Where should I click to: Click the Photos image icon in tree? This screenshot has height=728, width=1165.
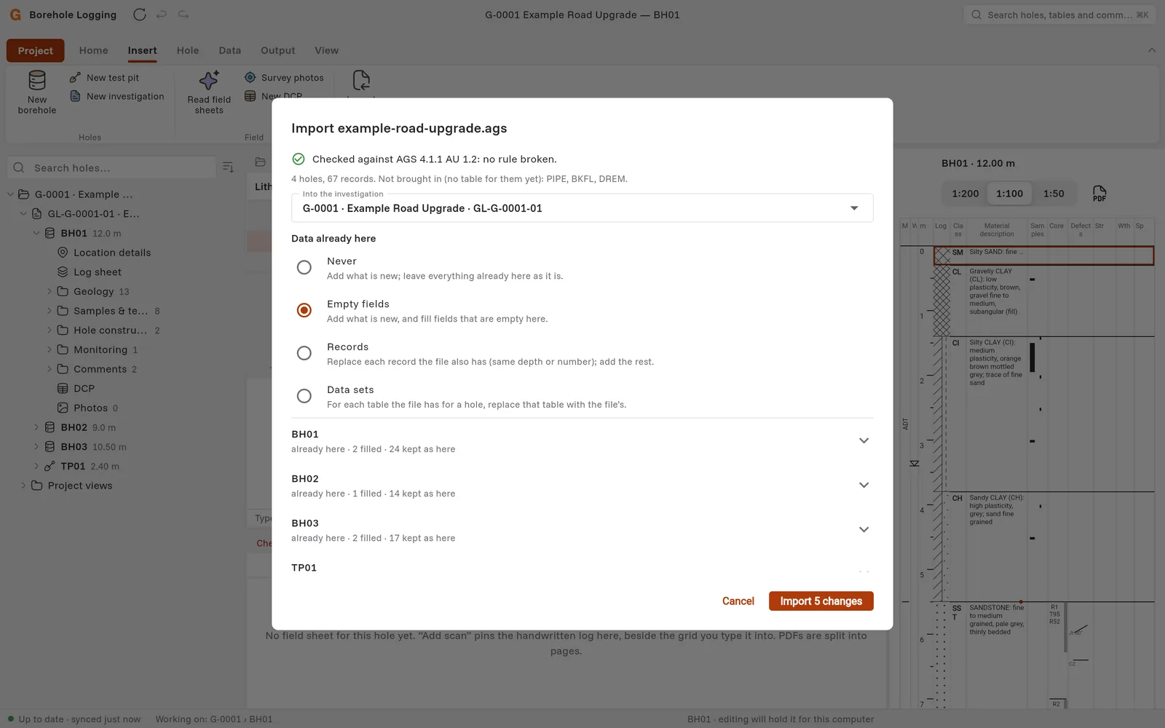(x=63, y=408)
